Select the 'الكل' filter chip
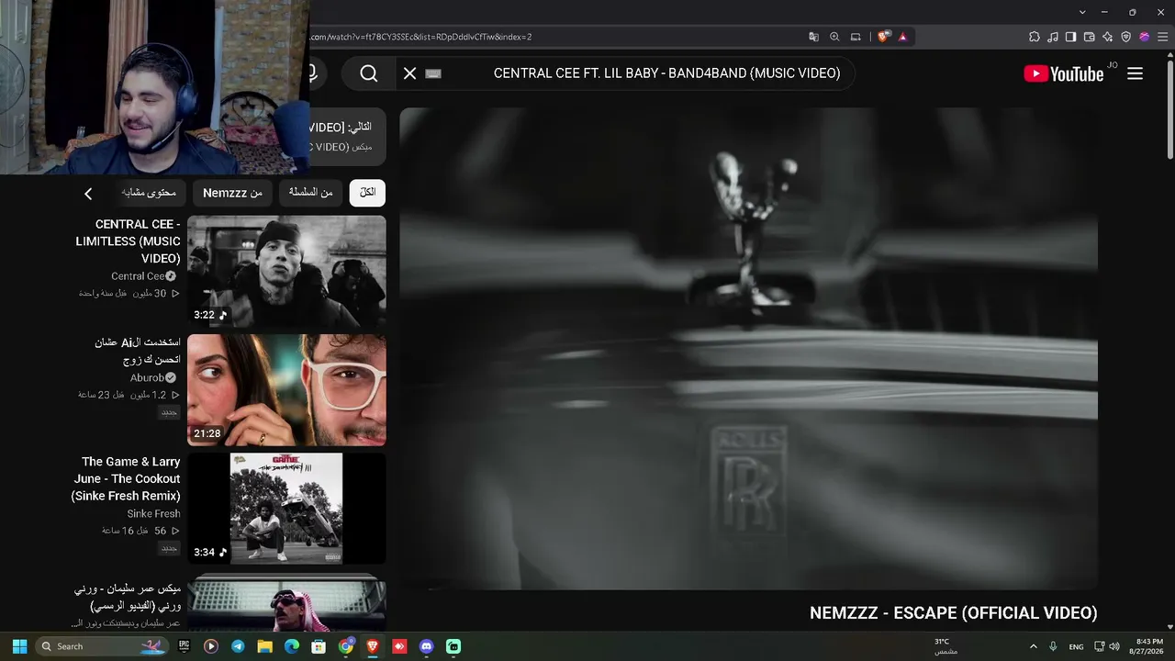Screen dimensions: 1175x661 click(368, 193)
